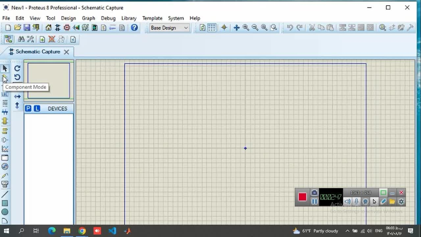
Task: Click the Pick Devices 'P' button
Action: (28, 109)
